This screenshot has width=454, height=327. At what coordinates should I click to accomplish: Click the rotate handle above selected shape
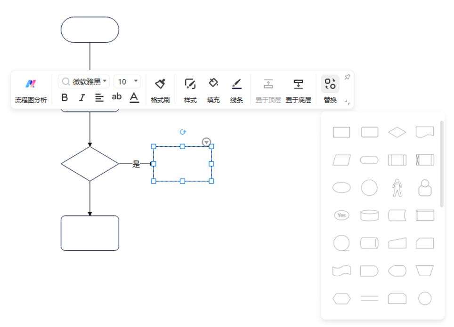tap(183, 132)
